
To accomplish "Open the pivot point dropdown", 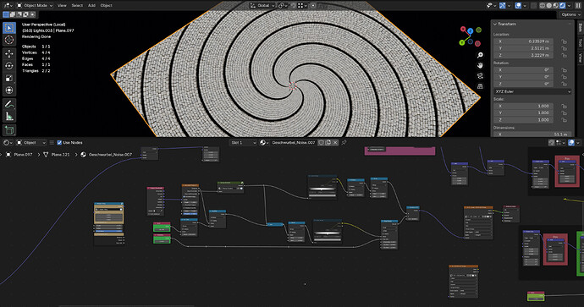I will coord(283,6).
